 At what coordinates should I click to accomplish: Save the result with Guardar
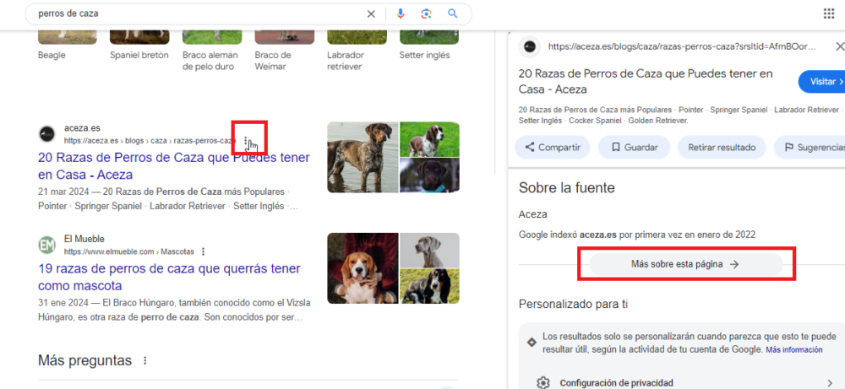[635, 148]
